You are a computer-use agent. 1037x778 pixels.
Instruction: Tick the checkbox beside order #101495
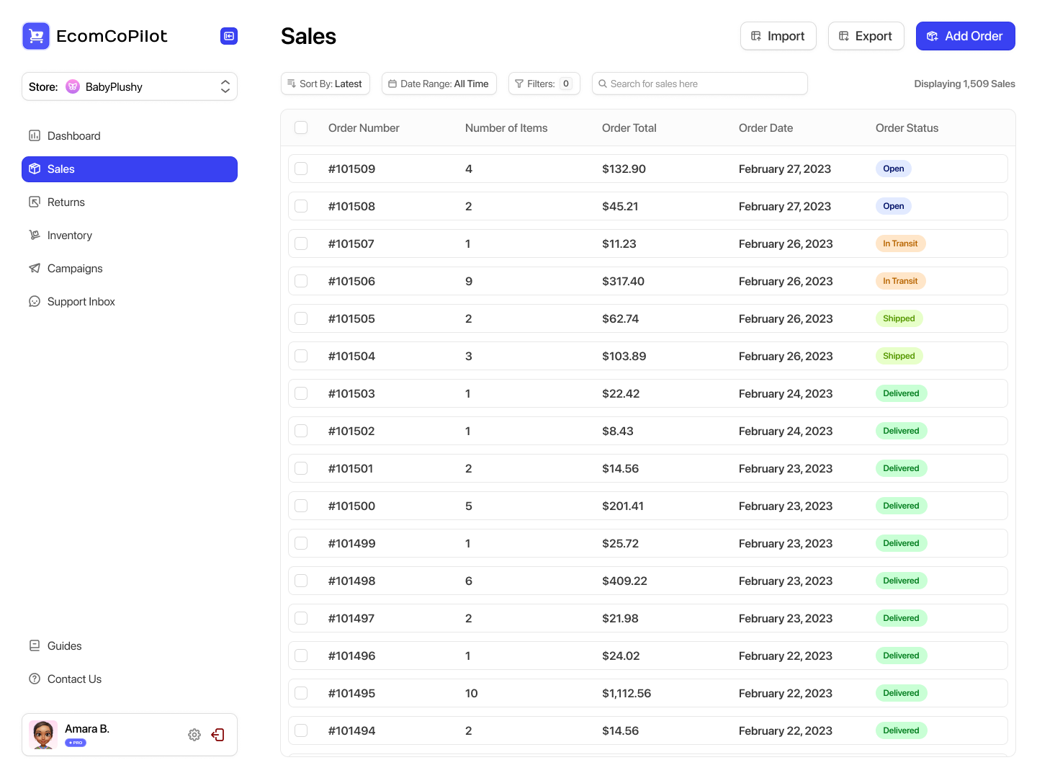(301, 692)
